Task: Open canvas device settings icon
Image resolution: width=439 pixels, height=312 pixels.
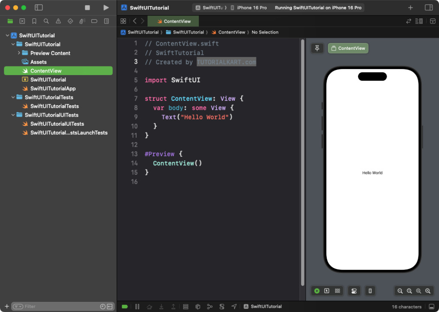Action: [370, 291]
